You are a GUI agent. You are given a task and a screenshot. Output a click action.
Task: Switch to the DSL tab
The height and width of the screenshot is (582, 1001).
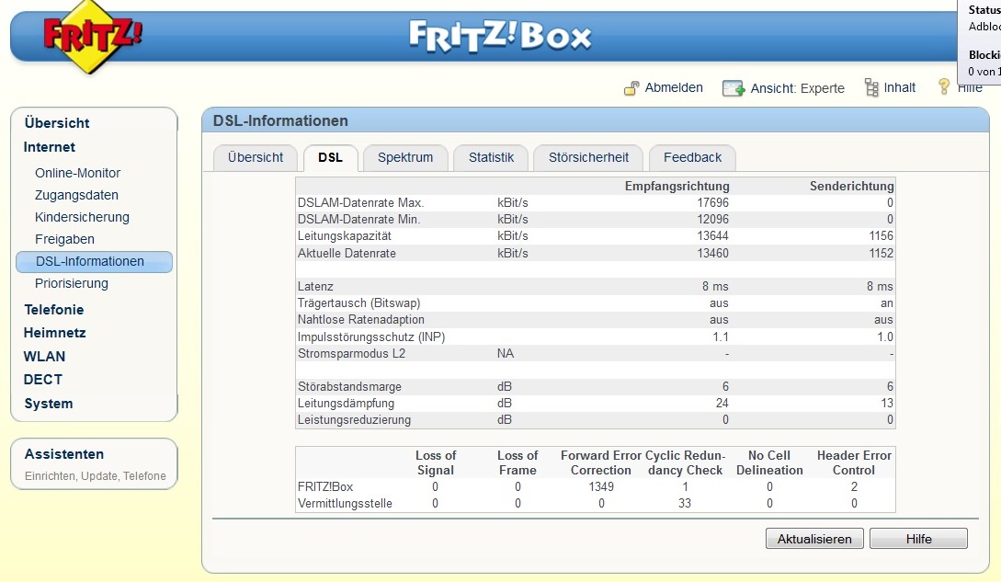click(330, 158)
